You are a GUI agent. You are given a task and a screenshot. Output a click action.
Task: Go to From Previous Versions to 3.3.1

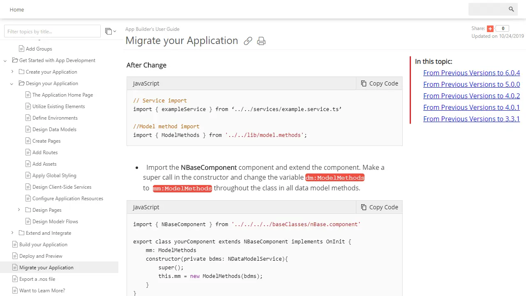pyautogui.click(x=471, y=119)
